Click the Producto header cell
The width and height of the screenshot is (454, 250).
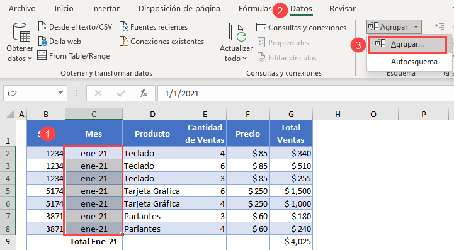[152, 134]
